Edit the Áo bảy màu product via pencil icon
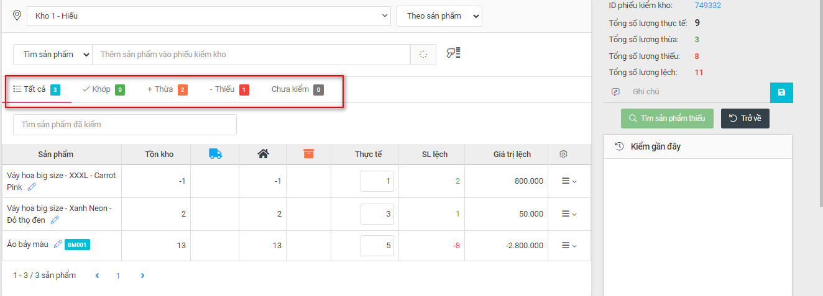The height and width of the screenshot is (296, 823). 58,244
